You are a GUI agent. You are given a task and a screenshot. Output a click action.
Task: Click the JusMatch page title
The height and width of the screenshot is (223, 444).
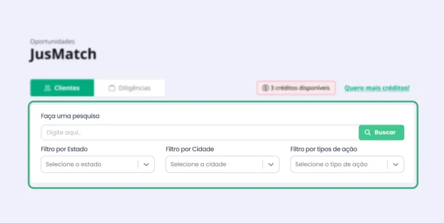63,55
